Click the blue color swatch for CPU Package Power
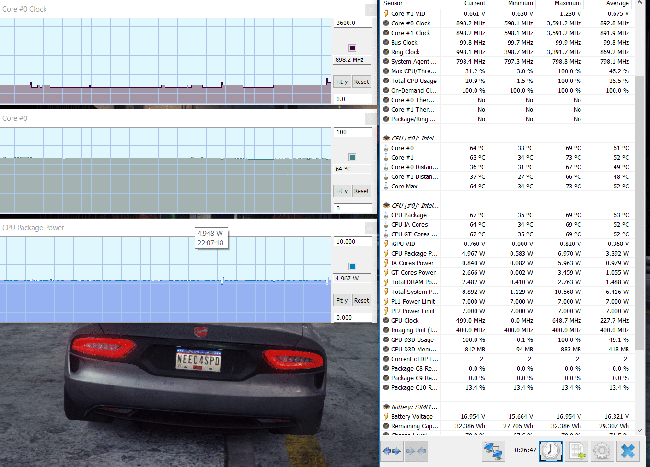This screenshot has width=650, height=467. pyautogui.click(x=352, y=267)
